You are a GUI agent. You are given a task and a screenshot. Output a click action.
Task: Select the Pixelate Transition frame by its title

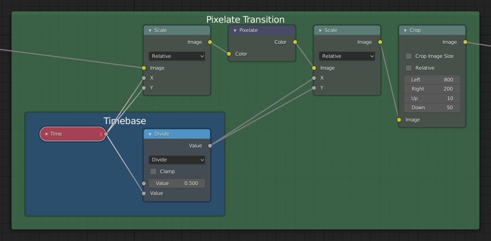point(245,19)
